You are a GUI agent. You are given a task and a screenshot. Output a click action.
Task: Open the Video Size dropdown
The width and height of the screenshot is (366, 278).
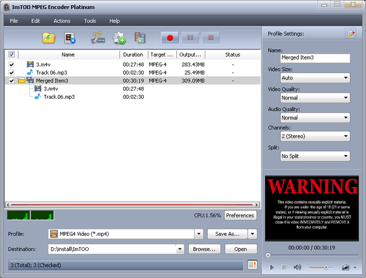click(x=315, y=78)
